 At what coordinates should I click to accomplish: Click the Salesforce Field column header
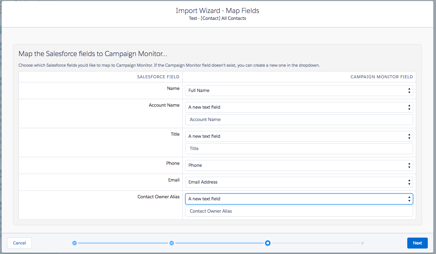158,77
